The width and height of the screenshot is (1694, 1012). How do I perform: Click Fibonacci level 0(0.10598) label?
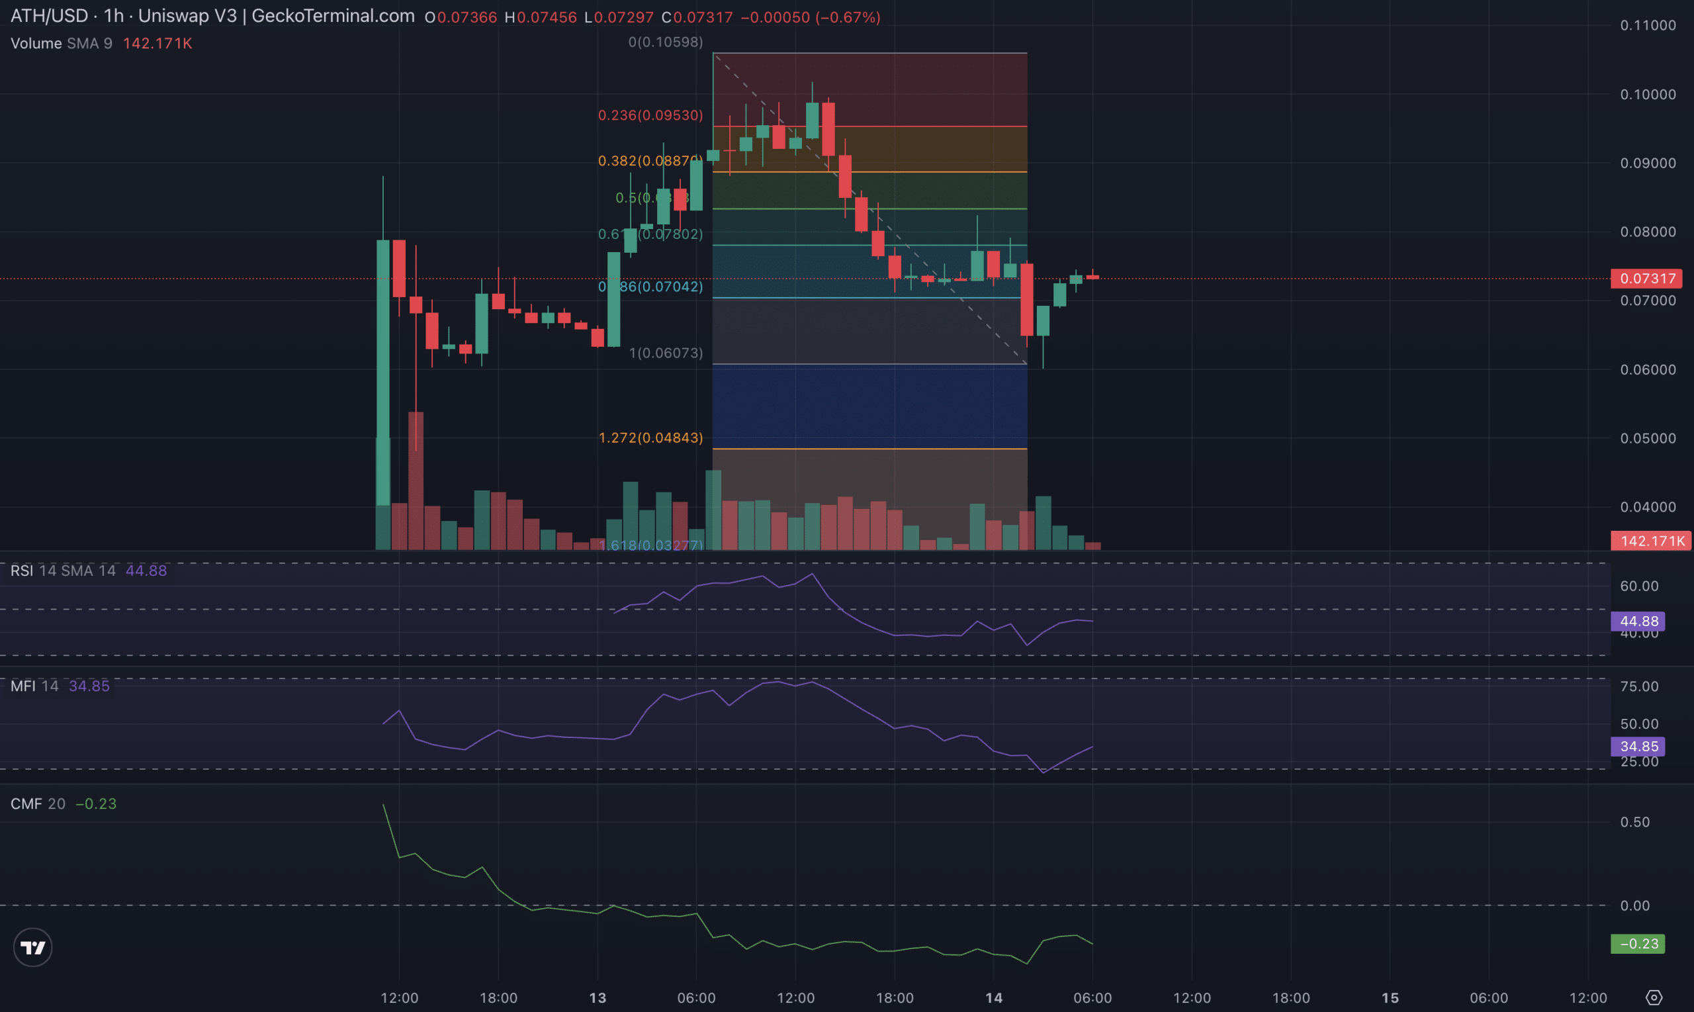coord(665,42)
